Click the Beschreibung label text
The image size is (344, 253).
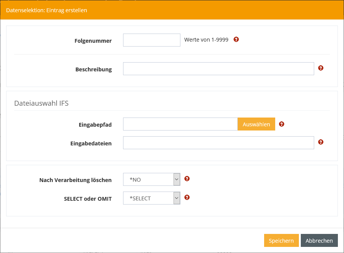click(93, 69)
